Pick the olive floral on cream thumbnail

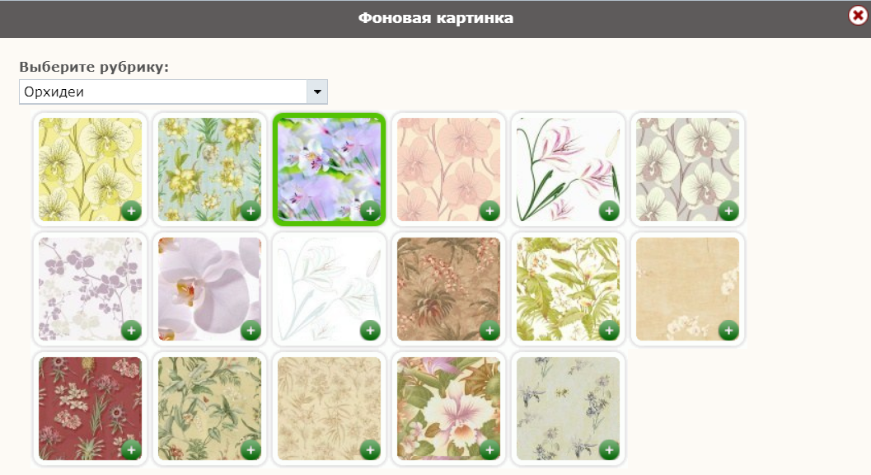coord(209,409)
